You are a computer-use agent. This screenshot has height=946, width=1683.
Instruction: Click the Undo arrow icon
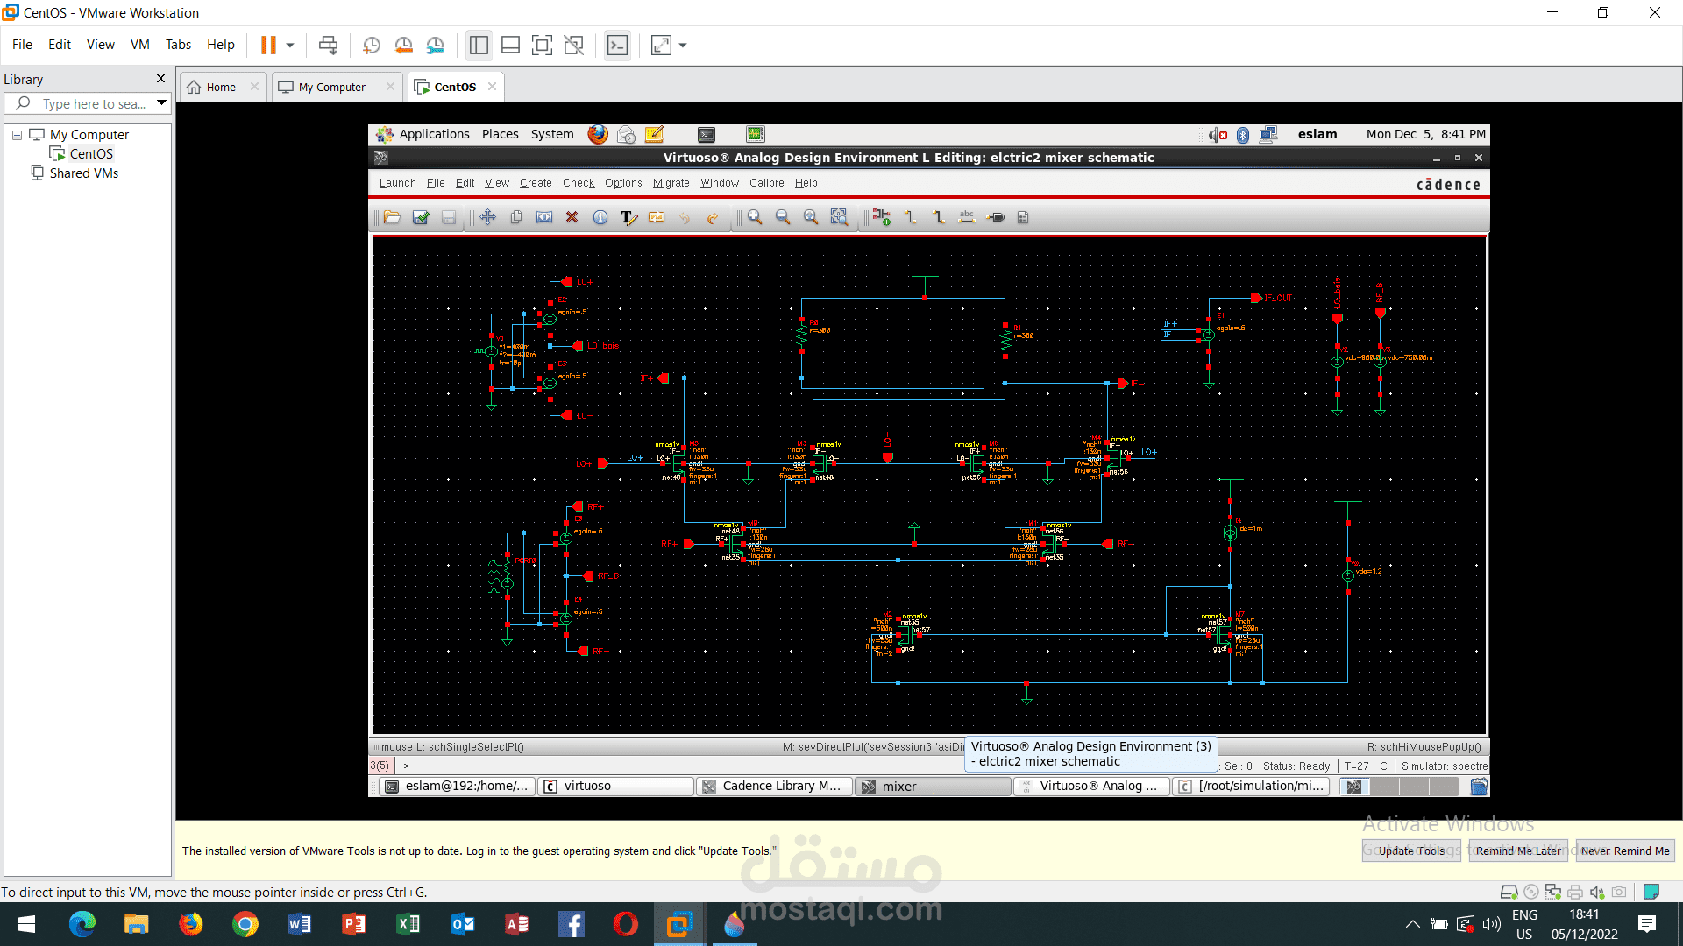coord(685,217)
